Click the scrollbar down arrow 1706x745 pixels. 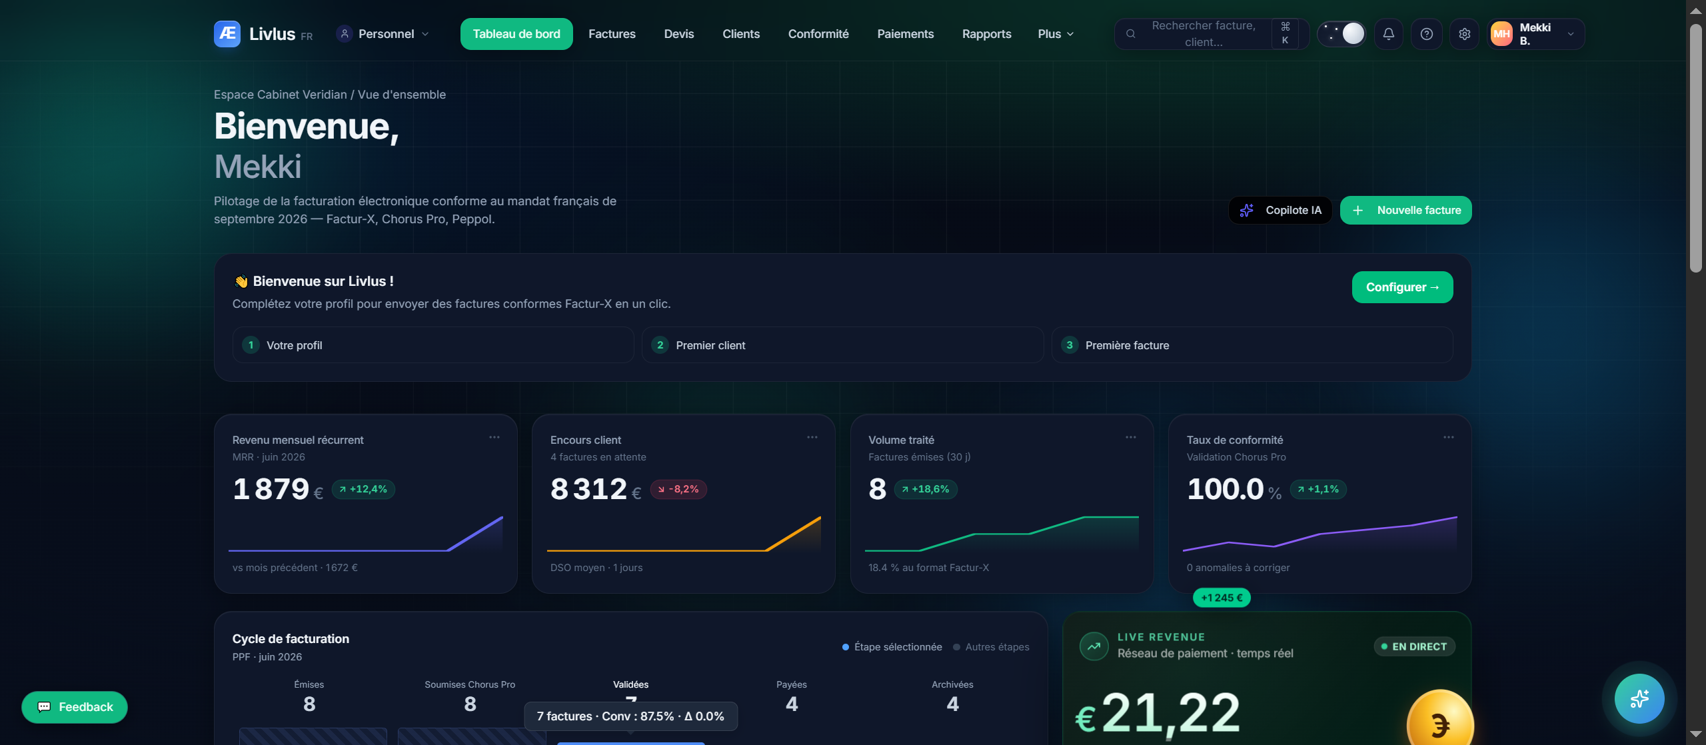(x=1696, y=734)
